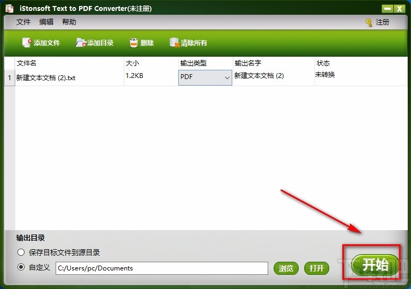Select 保存目标文件到源目录 radio button
411x289 pixels.
click(21, 252)
